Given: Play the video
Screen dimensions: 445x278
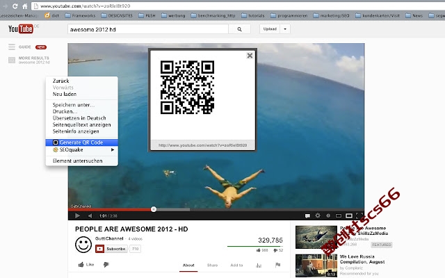Looking at the screenshot, I should (77, 216).
